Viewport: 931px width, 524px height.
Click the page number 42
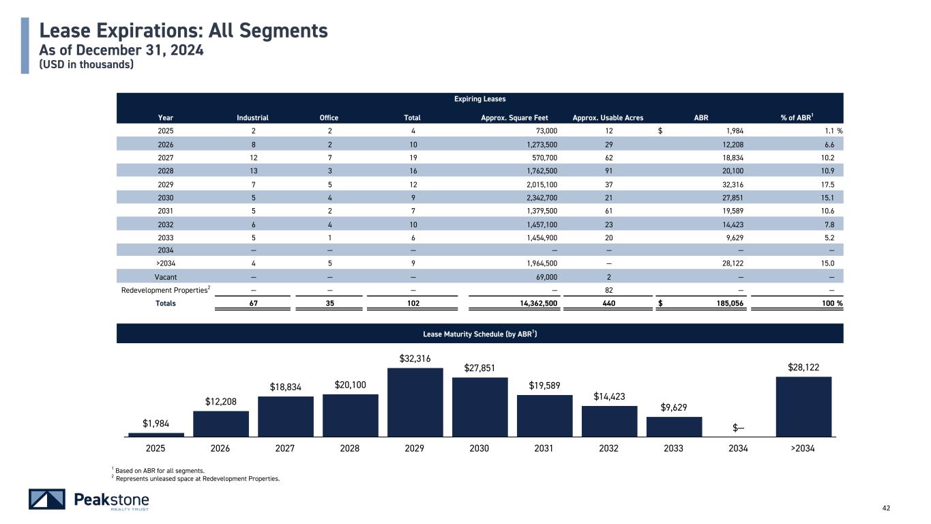(x=906, y=508)
